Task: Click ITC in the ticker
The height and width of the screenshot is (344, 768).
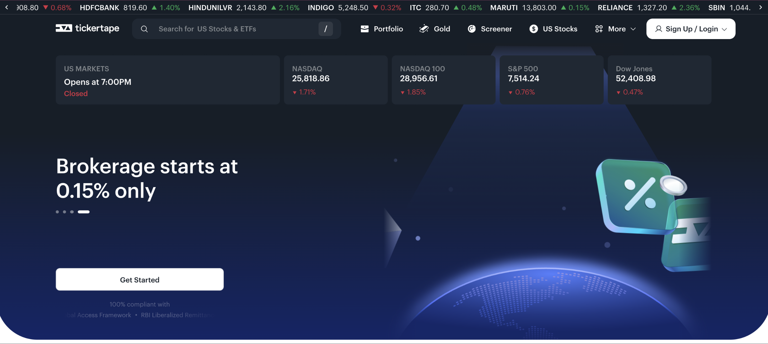Action: 415,8
